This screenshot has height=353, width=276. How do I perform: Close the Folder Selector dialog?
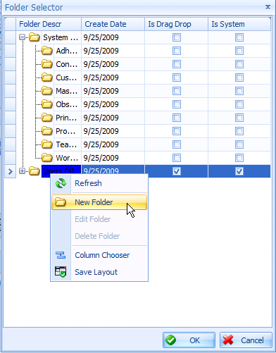[268, 7]
